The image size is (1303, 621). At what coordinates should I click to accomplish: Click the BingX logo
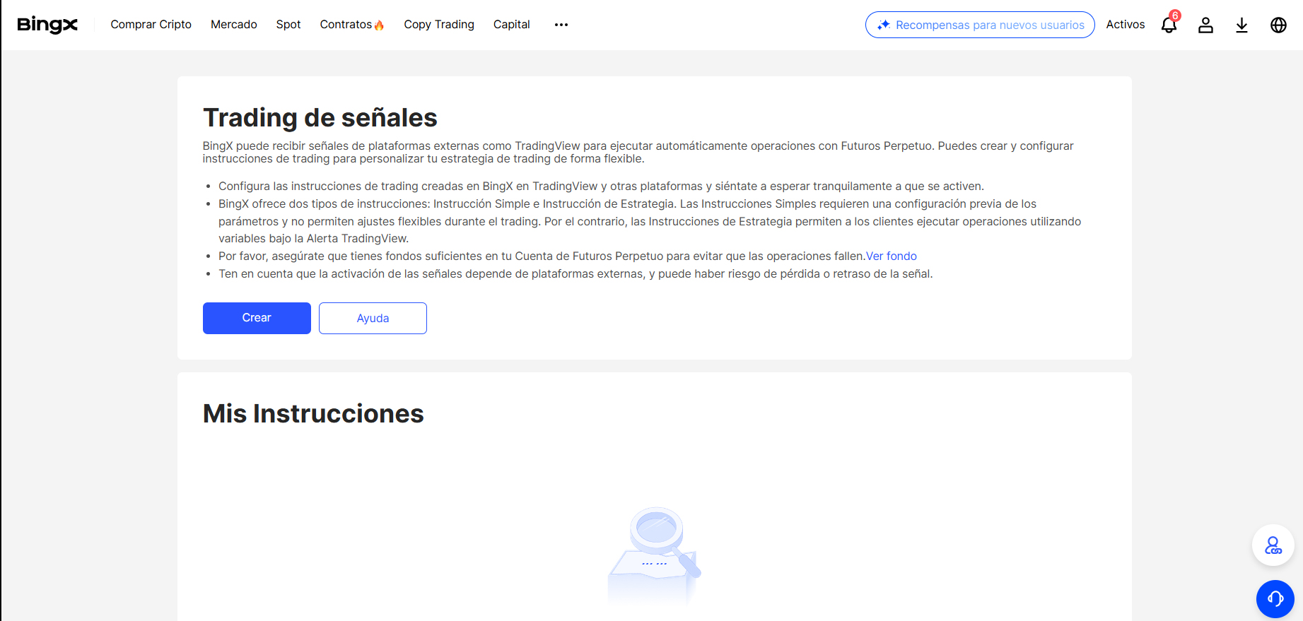pos(47,25)
